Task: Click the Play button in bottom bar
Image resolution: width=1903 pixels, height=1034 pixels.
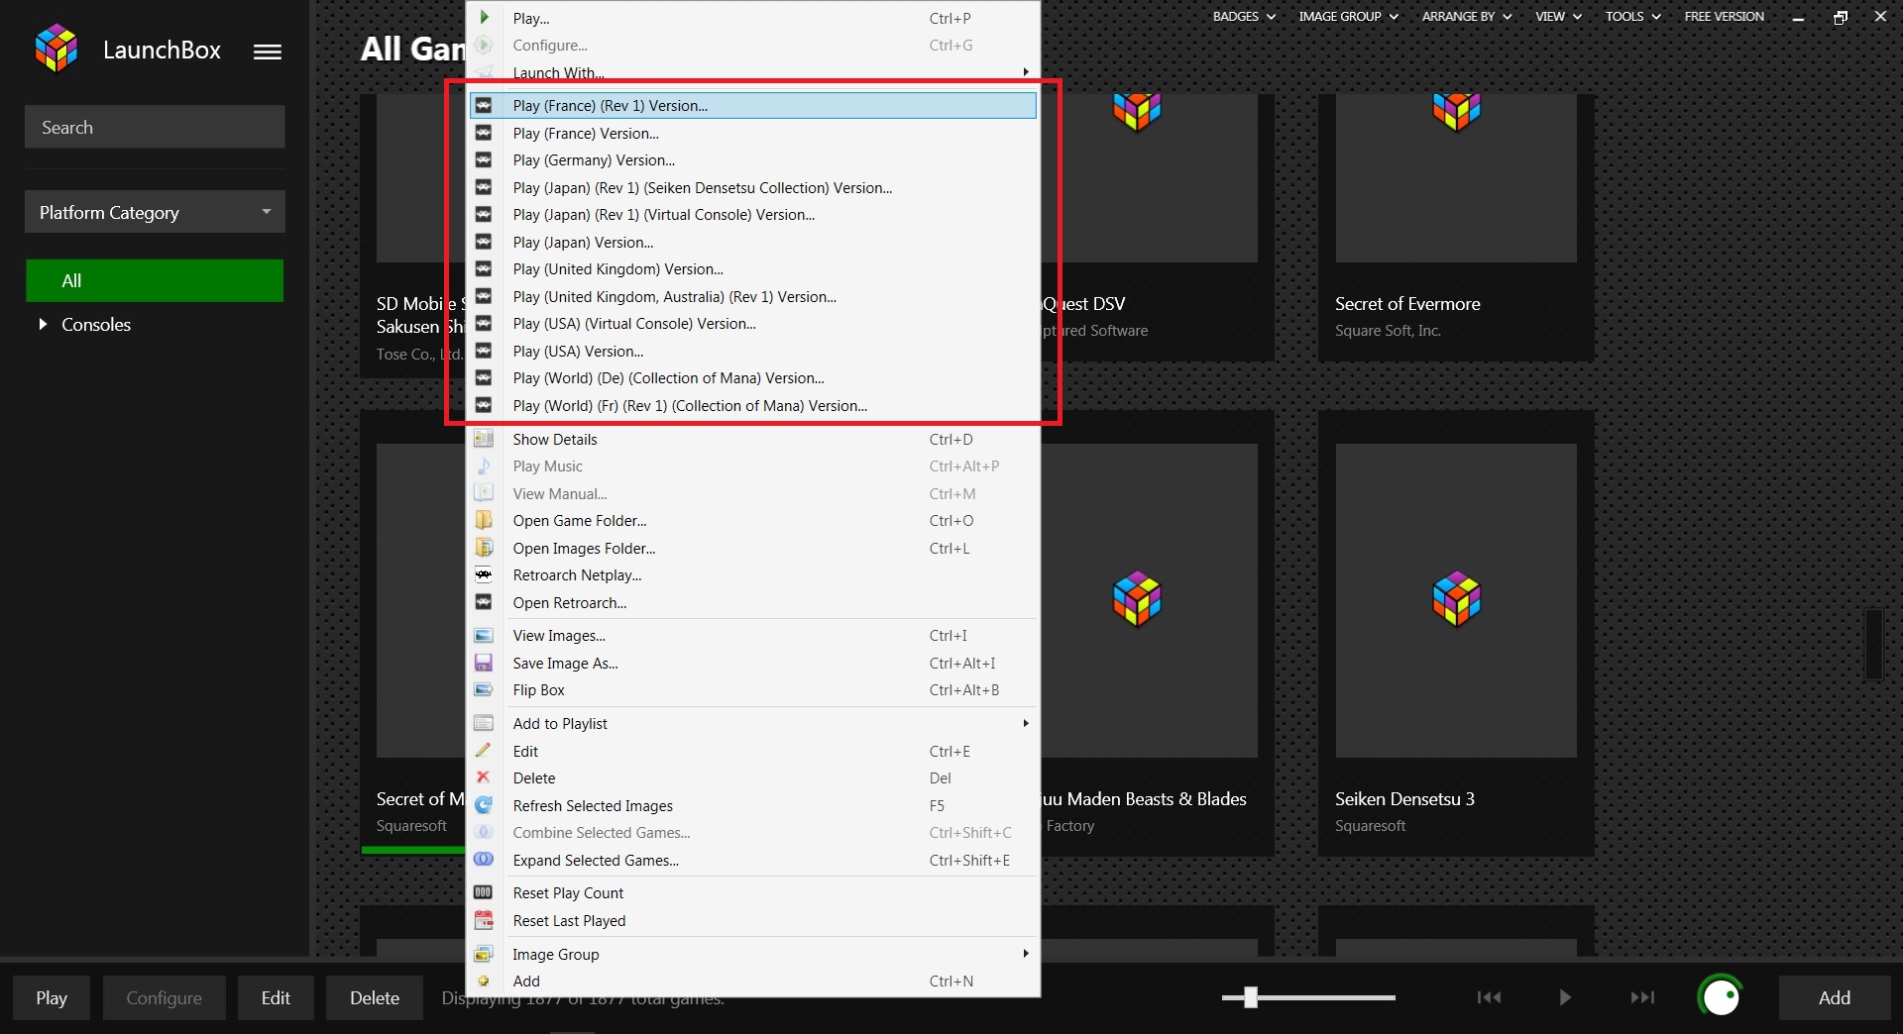Action: coord(52,997)
